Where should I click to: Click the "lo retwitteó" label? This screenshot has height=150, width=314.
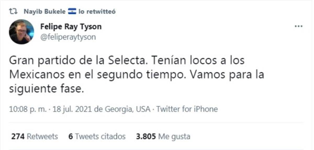point(97,11)
